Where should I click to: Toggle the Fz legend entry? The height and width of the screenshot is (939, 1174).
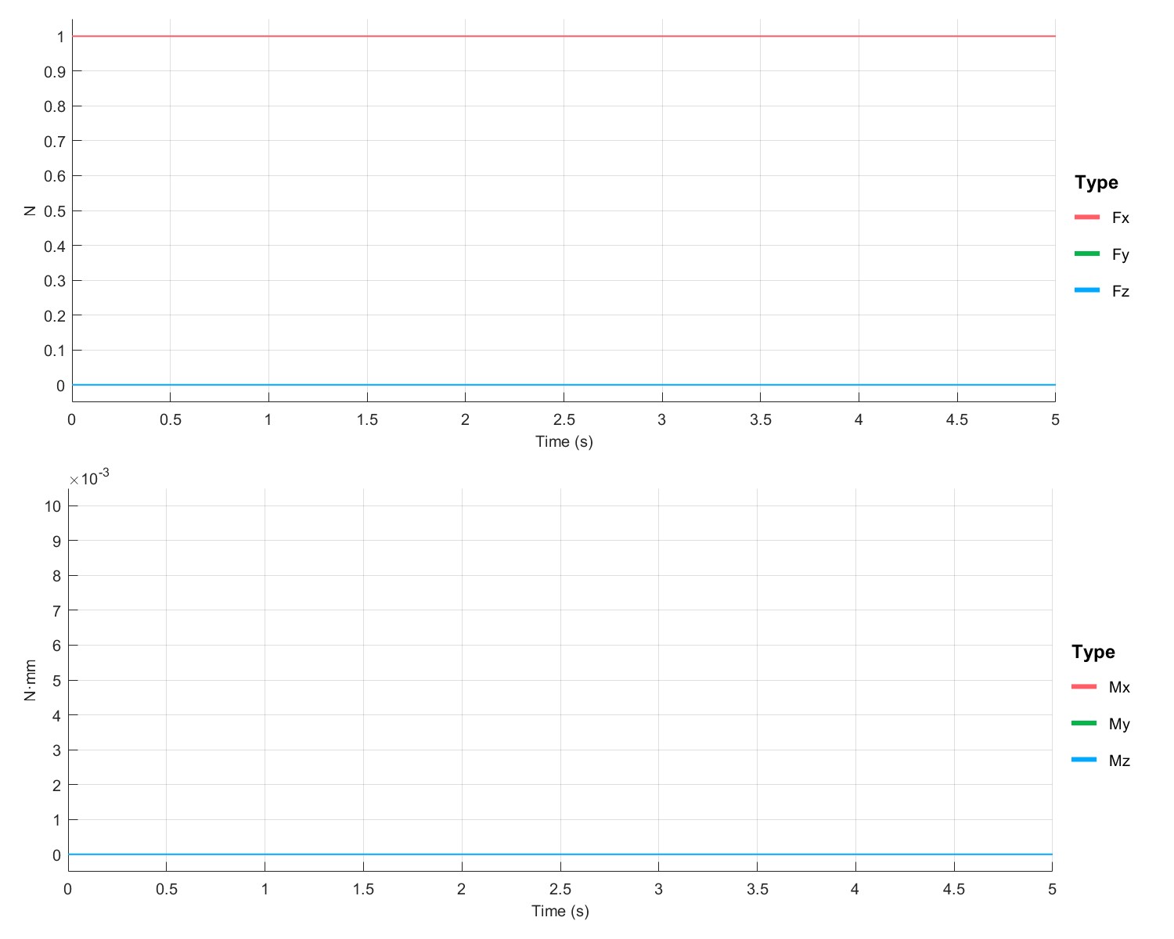coord(1102,291)
